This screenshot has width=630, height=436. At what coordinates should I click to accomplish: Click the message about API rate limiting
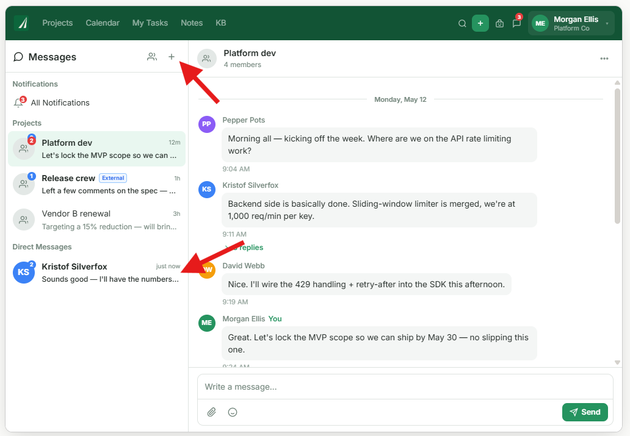click(x=379, y=145)
